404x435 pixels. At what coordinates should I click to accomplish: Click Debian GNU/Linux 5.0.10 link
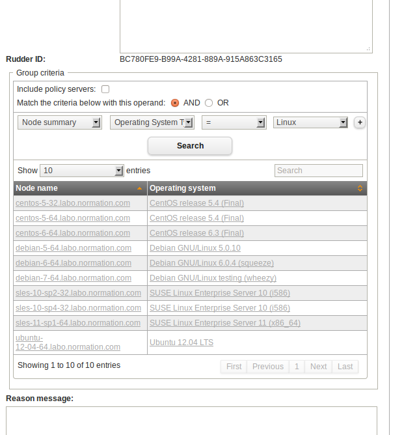click(195, 248)
